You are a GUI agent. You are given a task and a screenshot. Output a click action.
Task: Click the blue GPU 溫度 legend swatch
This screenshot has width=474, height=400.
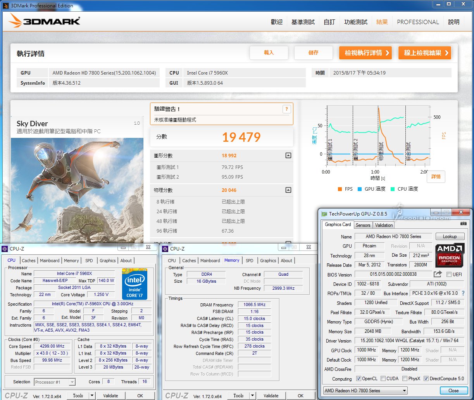[360, 189]
